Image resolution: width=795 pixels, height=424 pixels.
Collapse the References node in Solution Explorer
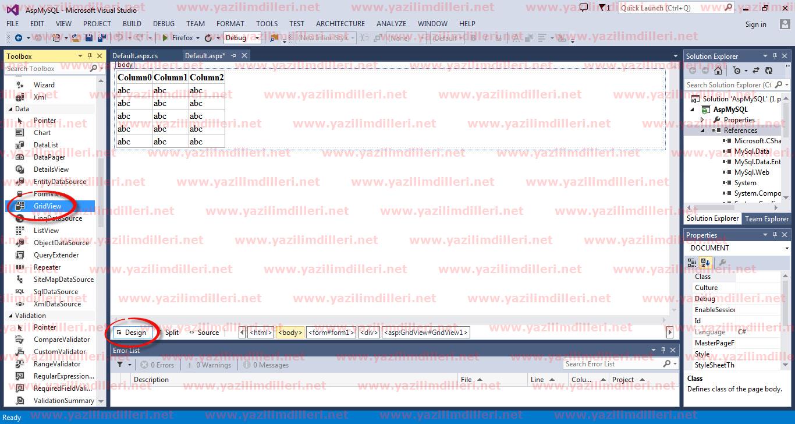(x=702, y=130)
